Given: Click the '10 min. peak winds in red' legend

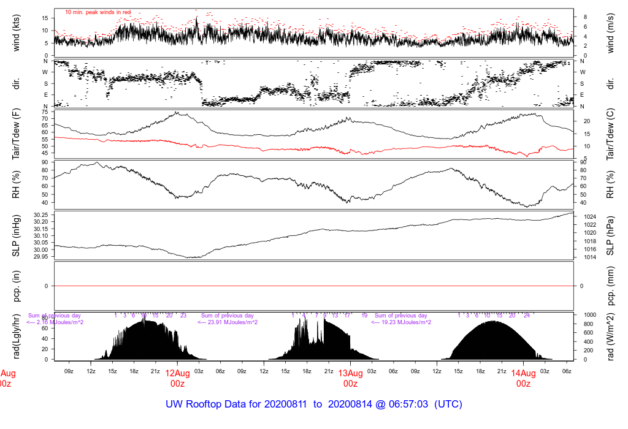Looking at the screenshot, I should 98,12.
